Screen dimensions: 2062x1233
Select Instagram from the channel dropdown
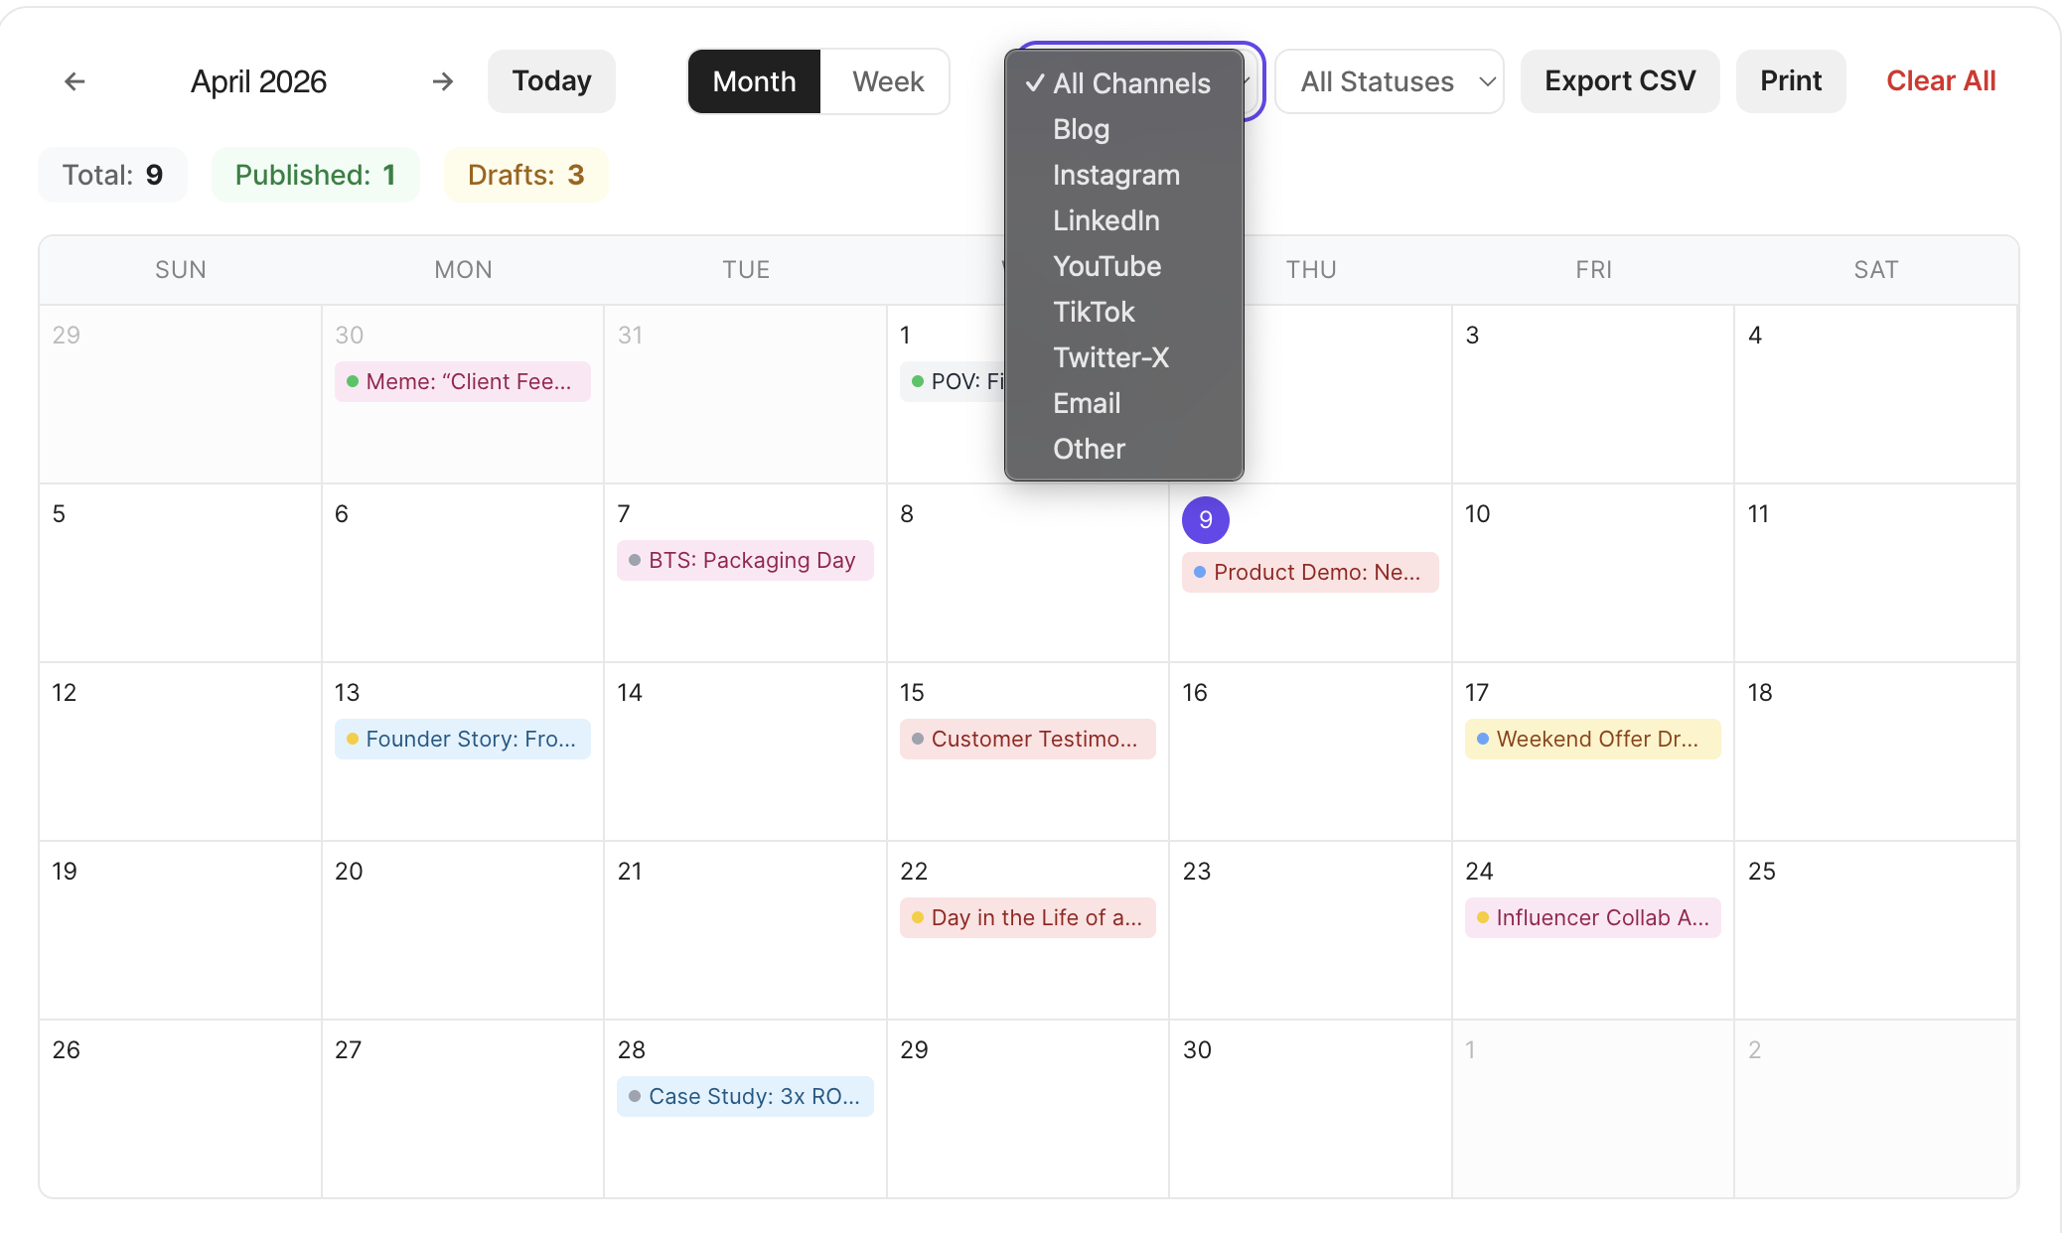coord(1115,175)
